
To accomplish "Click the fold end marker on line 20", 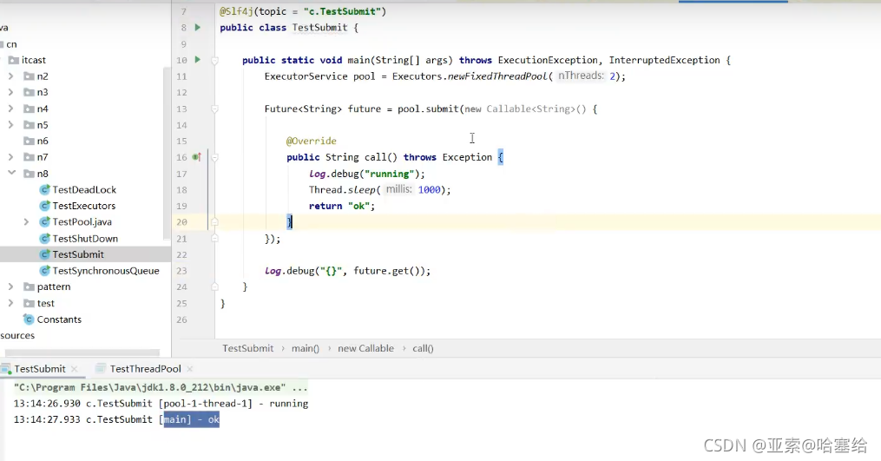I will point(214,222).
